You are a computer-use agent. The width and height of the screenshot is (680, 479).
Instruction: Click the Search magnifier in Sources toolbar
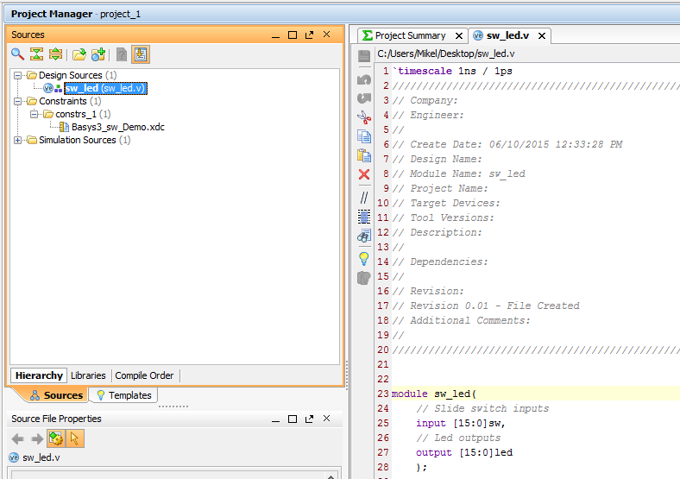[17, 54]
